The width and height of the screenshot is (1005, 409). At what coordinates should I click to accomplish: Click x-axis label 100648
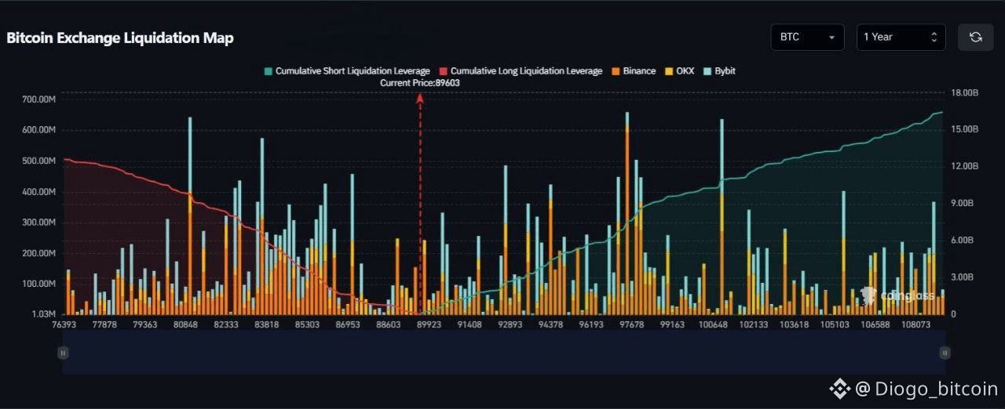[712, 324]
